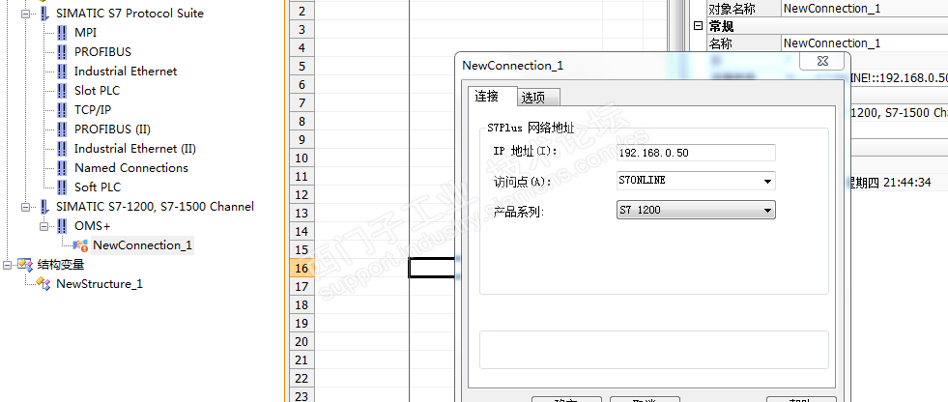Click the Industrial Ethernet channel unit icon
This screenshot has width=948, height=402.
pyautogui.click(x=62, y=72)
